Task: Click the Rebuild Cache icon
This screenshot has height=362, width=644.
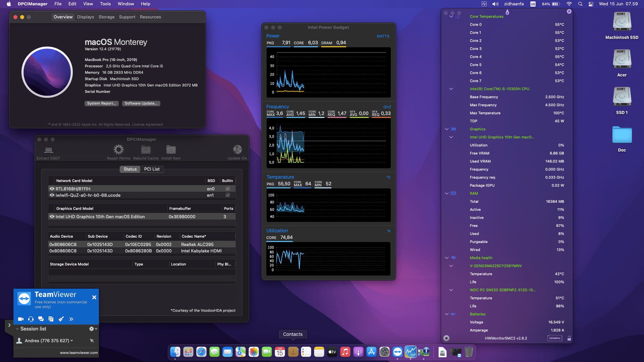Action: coord(146,149)
